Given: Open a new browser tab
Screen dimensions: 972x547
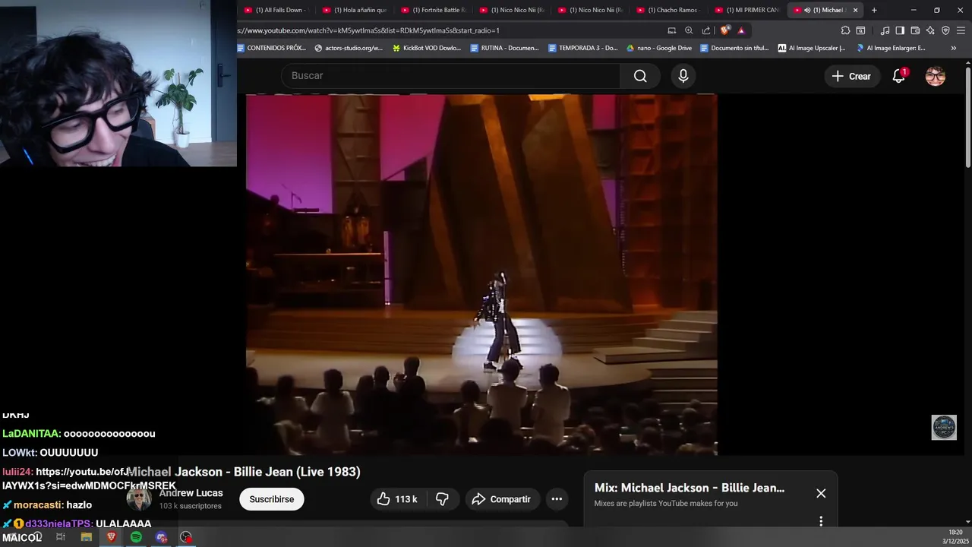Looking at the screenshot, I should (x=874, y=10).
